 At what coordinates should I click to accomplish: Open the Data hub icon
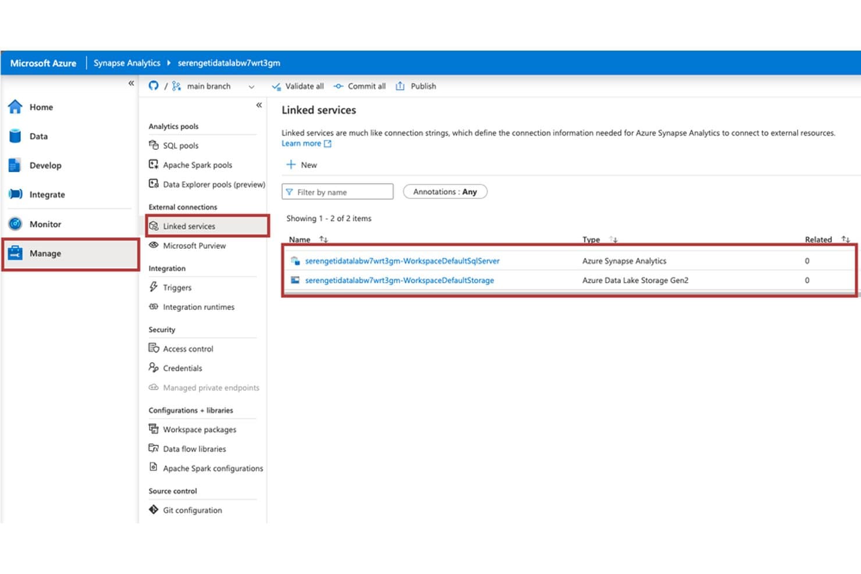coord(15,136)
